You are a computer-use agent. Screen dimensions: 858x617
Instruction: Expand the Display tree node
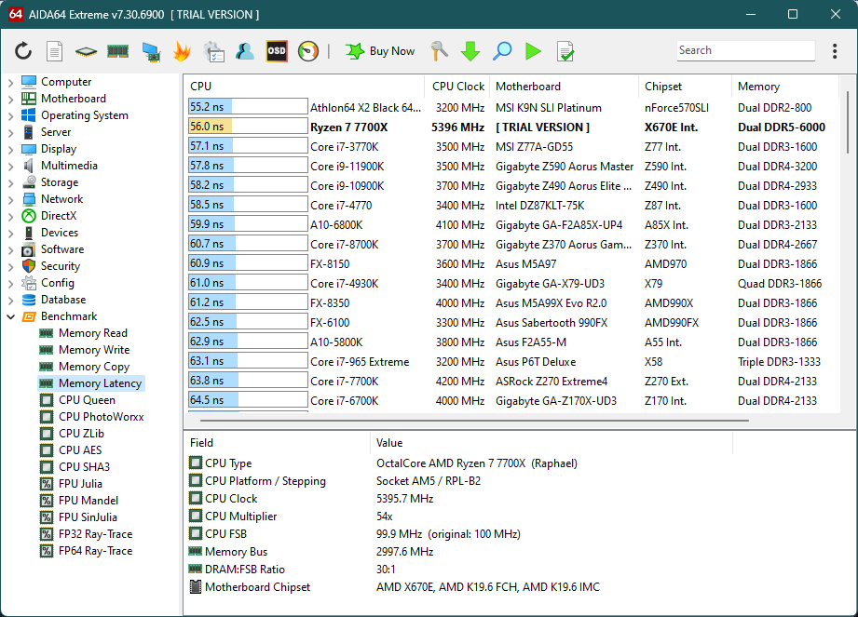[x=11, y=149]
